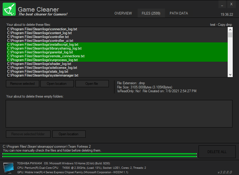Switch to the OVERVIEW tab
The image size is (239, 175).
click(123, 13)
